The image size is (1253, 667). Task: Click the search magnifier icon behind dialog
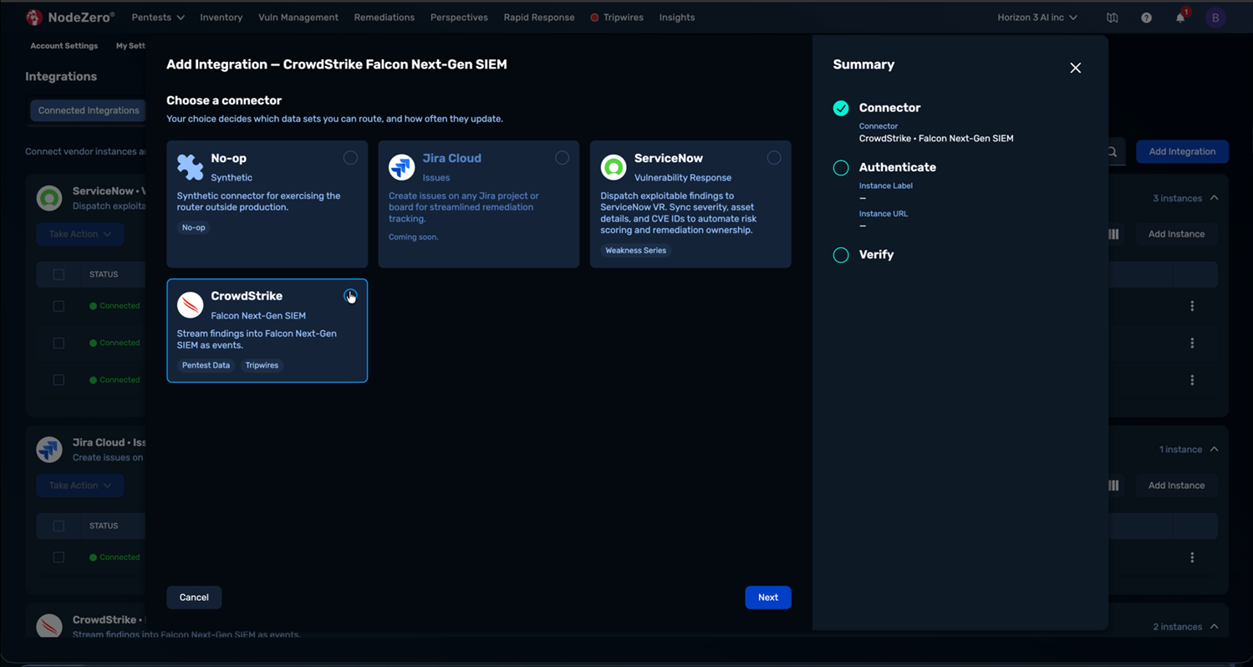point(1112,152)
